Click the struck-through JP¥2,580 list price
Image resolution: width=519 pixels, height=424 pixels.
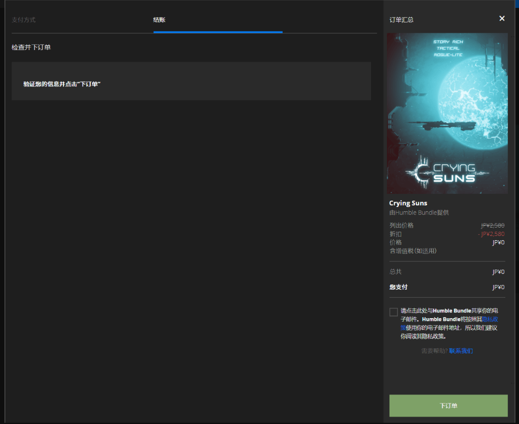pyautogui.click(x=492, y=225)
